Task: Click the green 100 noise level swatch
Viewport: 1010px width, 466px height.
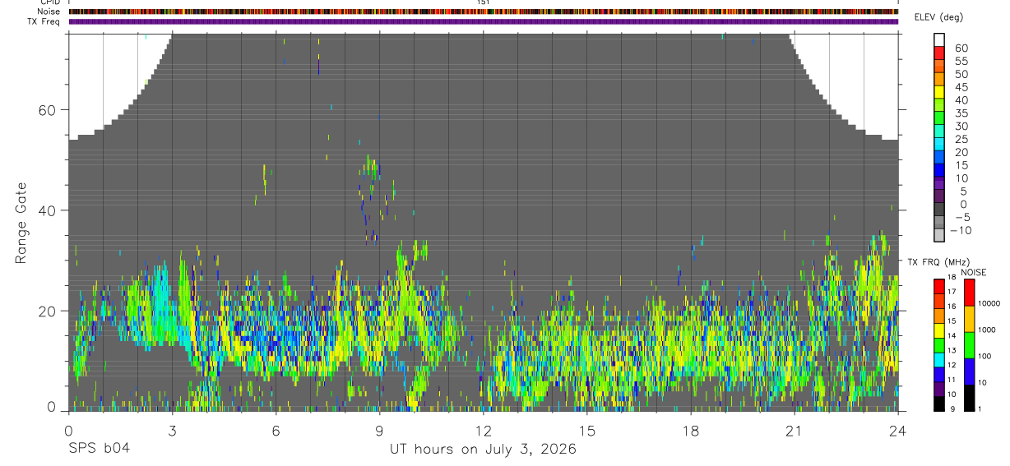Action: tap(970, 345)
